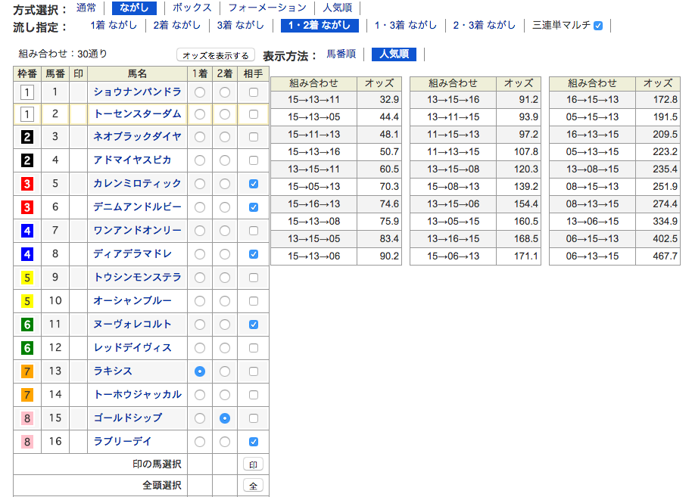Open horse link ワンアンドオンリー
This screenshot has height=497, width=692.
point(137,230)
